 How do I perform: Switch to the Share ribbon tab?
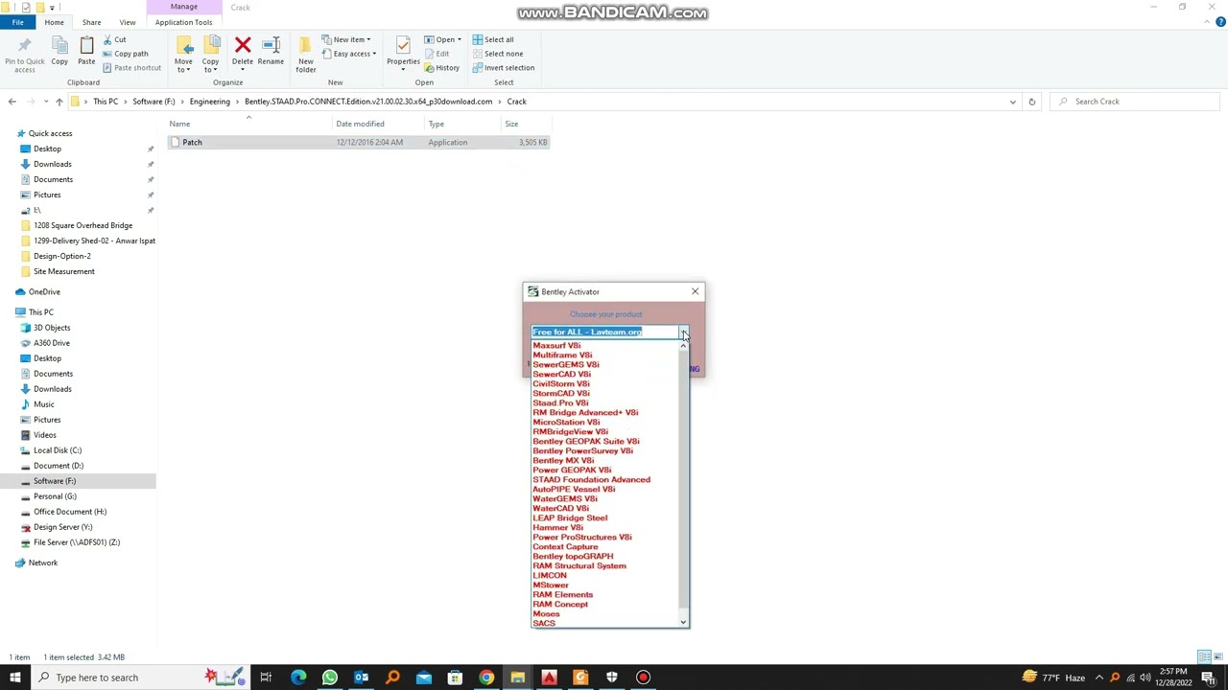(x=91, y=22)
